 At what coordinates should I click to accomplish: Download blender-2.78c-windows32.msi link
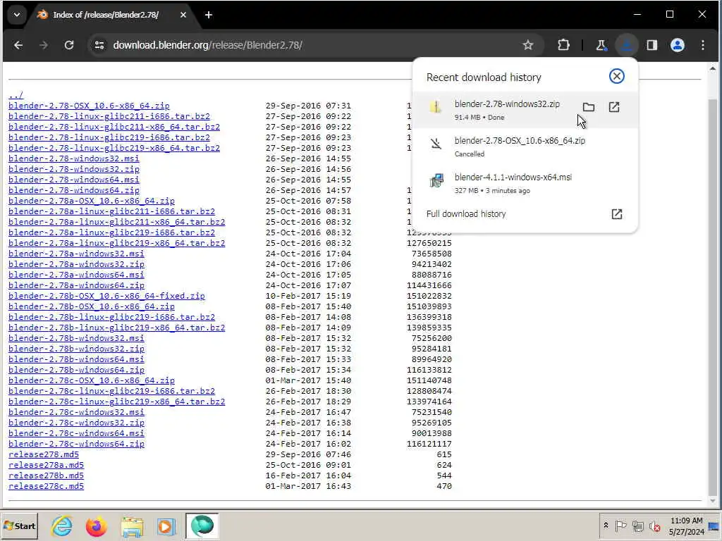76,413
